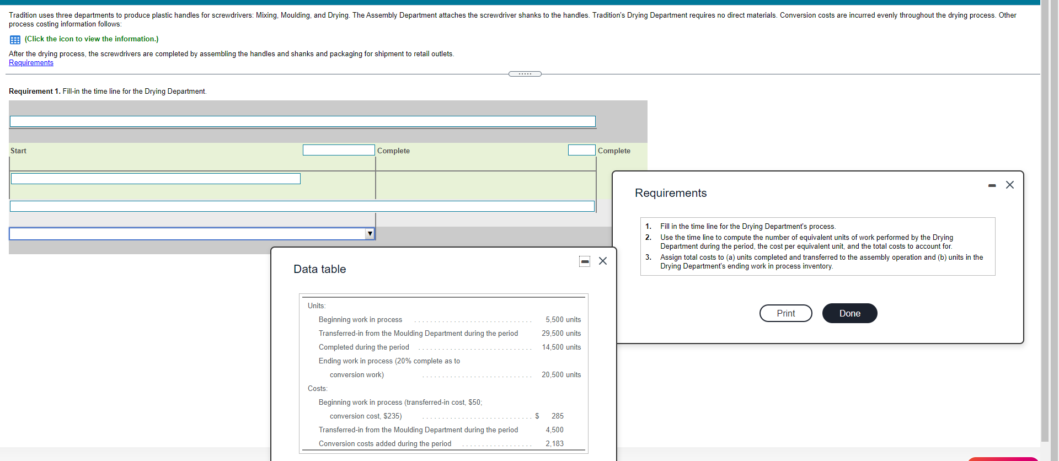Click '20,500 units' ending work in process value
The height and width of the screenshot is (461, 1059).
tap(561, 375)
